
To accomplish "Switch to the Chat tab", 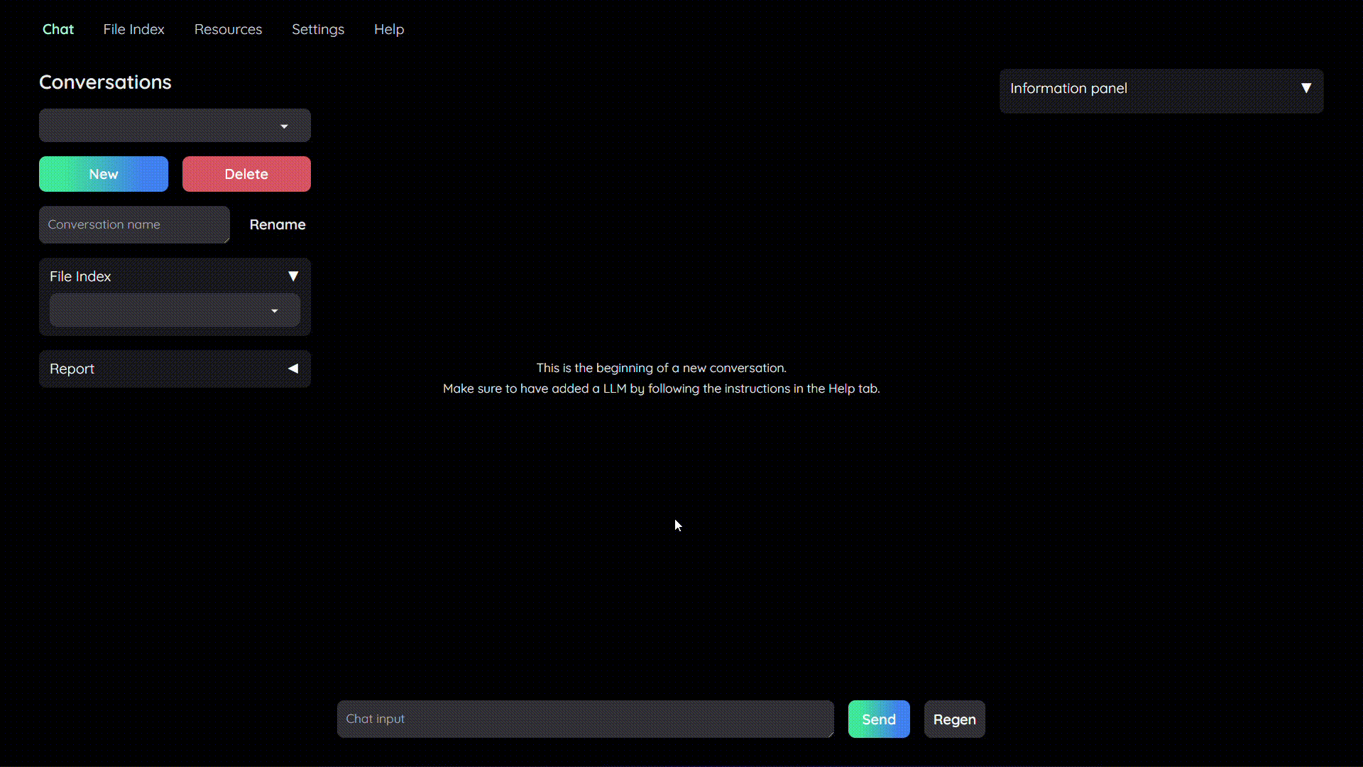I will [58, 29].
